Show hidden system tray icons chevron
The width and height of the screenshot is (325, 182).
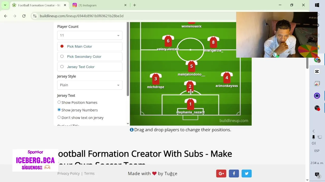(314, 131)
